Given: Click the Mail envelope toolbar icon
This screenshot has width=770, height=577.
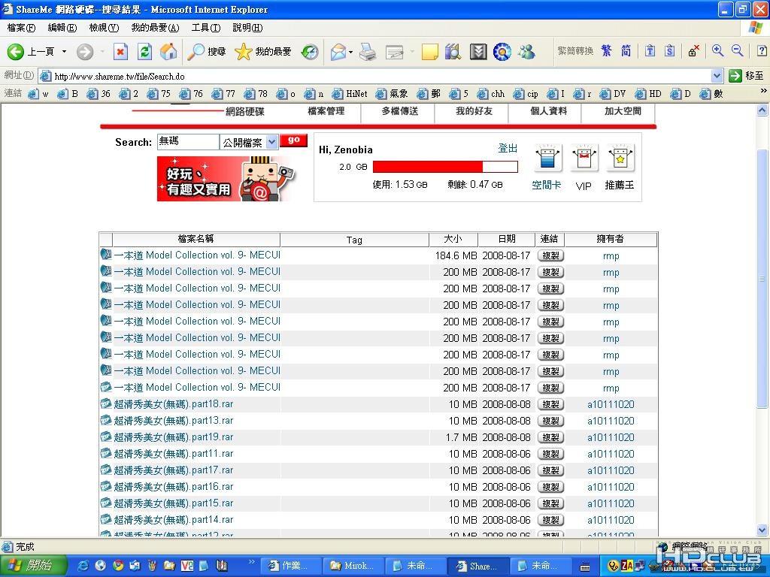Looking at the screenshot, I should coord(338,52).
